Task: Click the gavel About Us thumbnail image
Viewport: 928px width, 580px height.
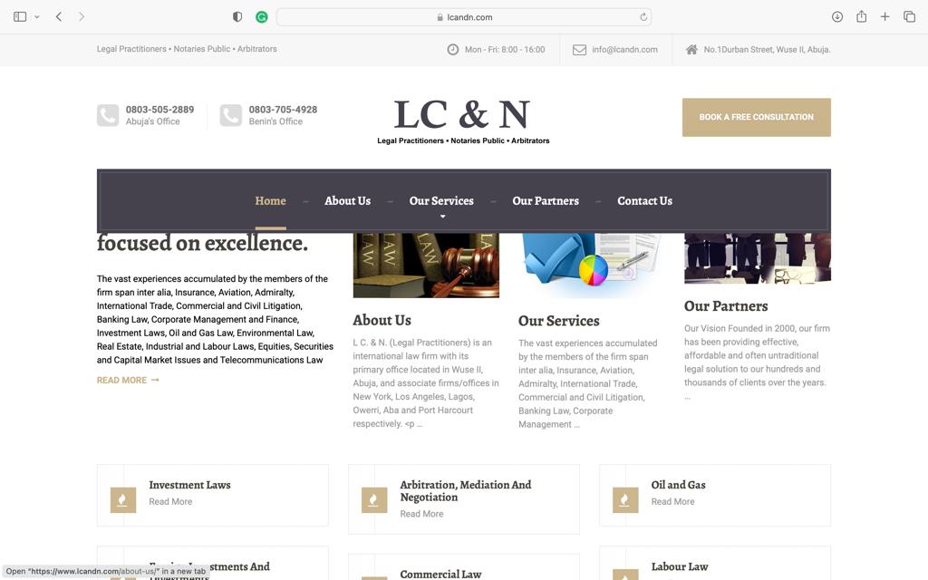Action: pyautogui.click(x=426, y=266)
